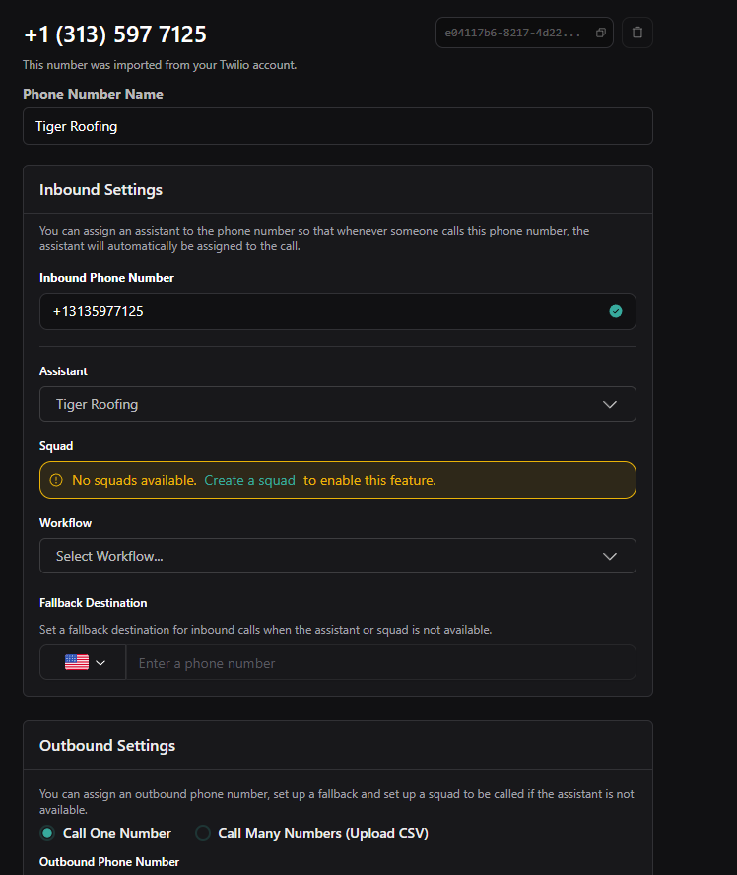Copy the phone number ID
The image size is (737, 875).
tap(601, 33)
